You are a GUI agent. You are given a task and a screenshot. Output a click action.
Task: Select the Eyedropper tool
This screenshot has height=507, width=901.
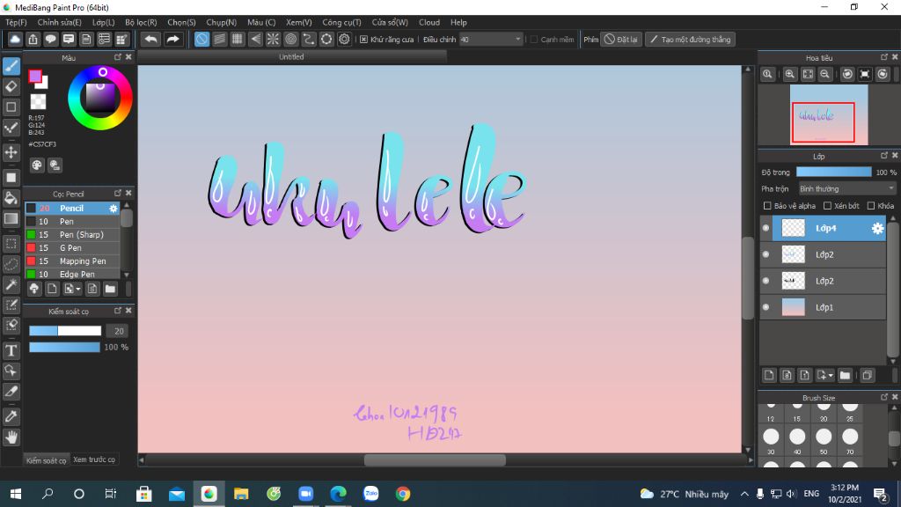pyautogui.click(x=11, y=416)
